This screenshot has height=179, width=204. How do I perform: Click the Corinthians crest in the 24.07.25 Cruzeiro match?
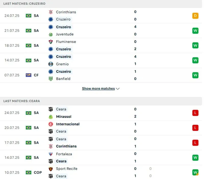(x=51, y=12)
